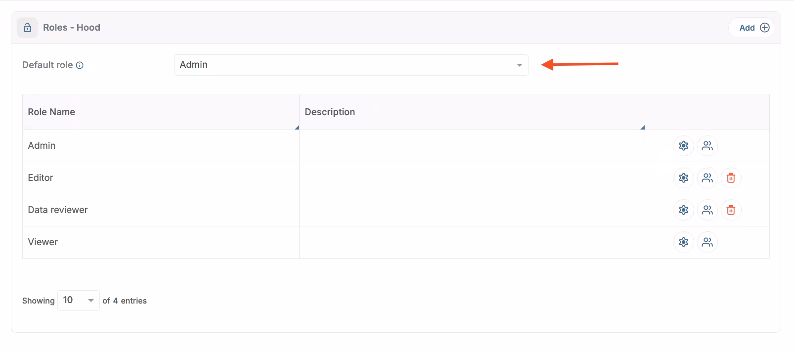Open settings for the Editor role
794x351 pixels.
tap(683, 178)
